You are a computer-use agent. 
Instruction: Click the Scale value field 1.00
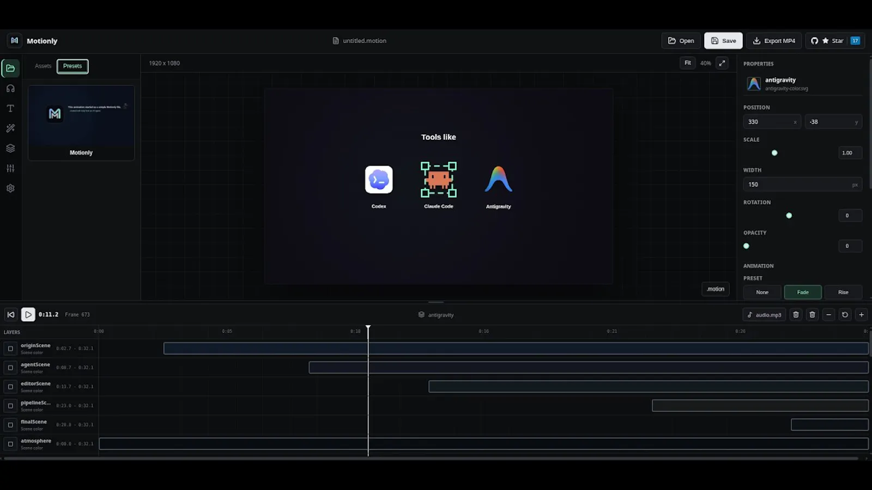850,153
